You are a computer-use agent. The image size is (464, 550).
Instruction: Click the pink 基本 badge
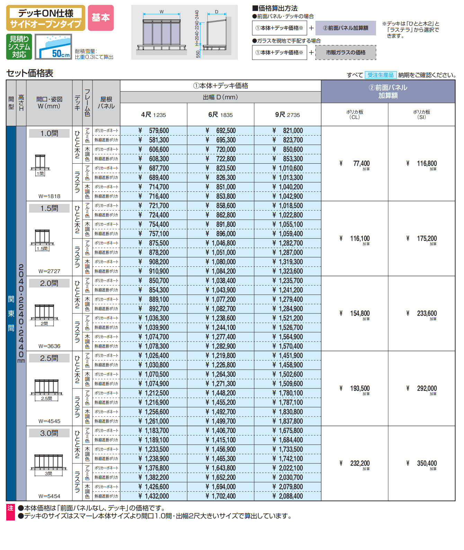[101, 18]
